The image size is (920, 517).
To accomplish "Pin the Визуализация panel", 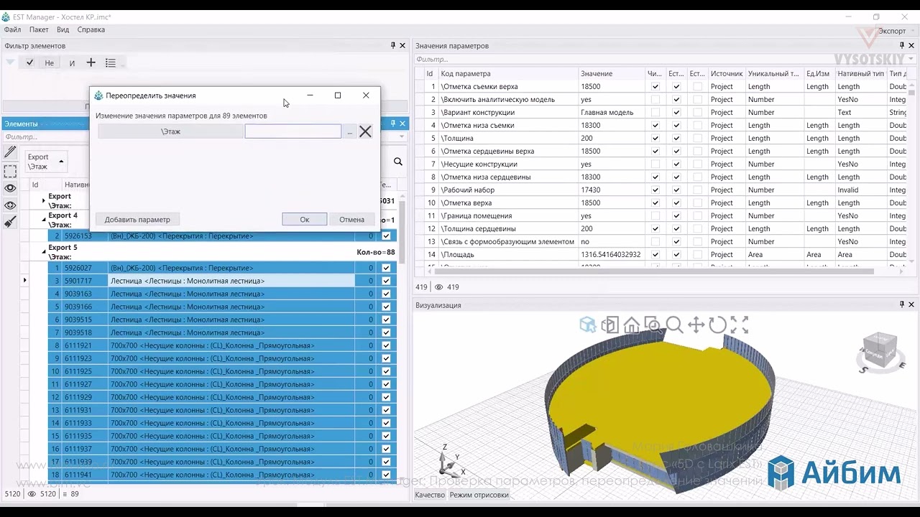I will [901, 304].
